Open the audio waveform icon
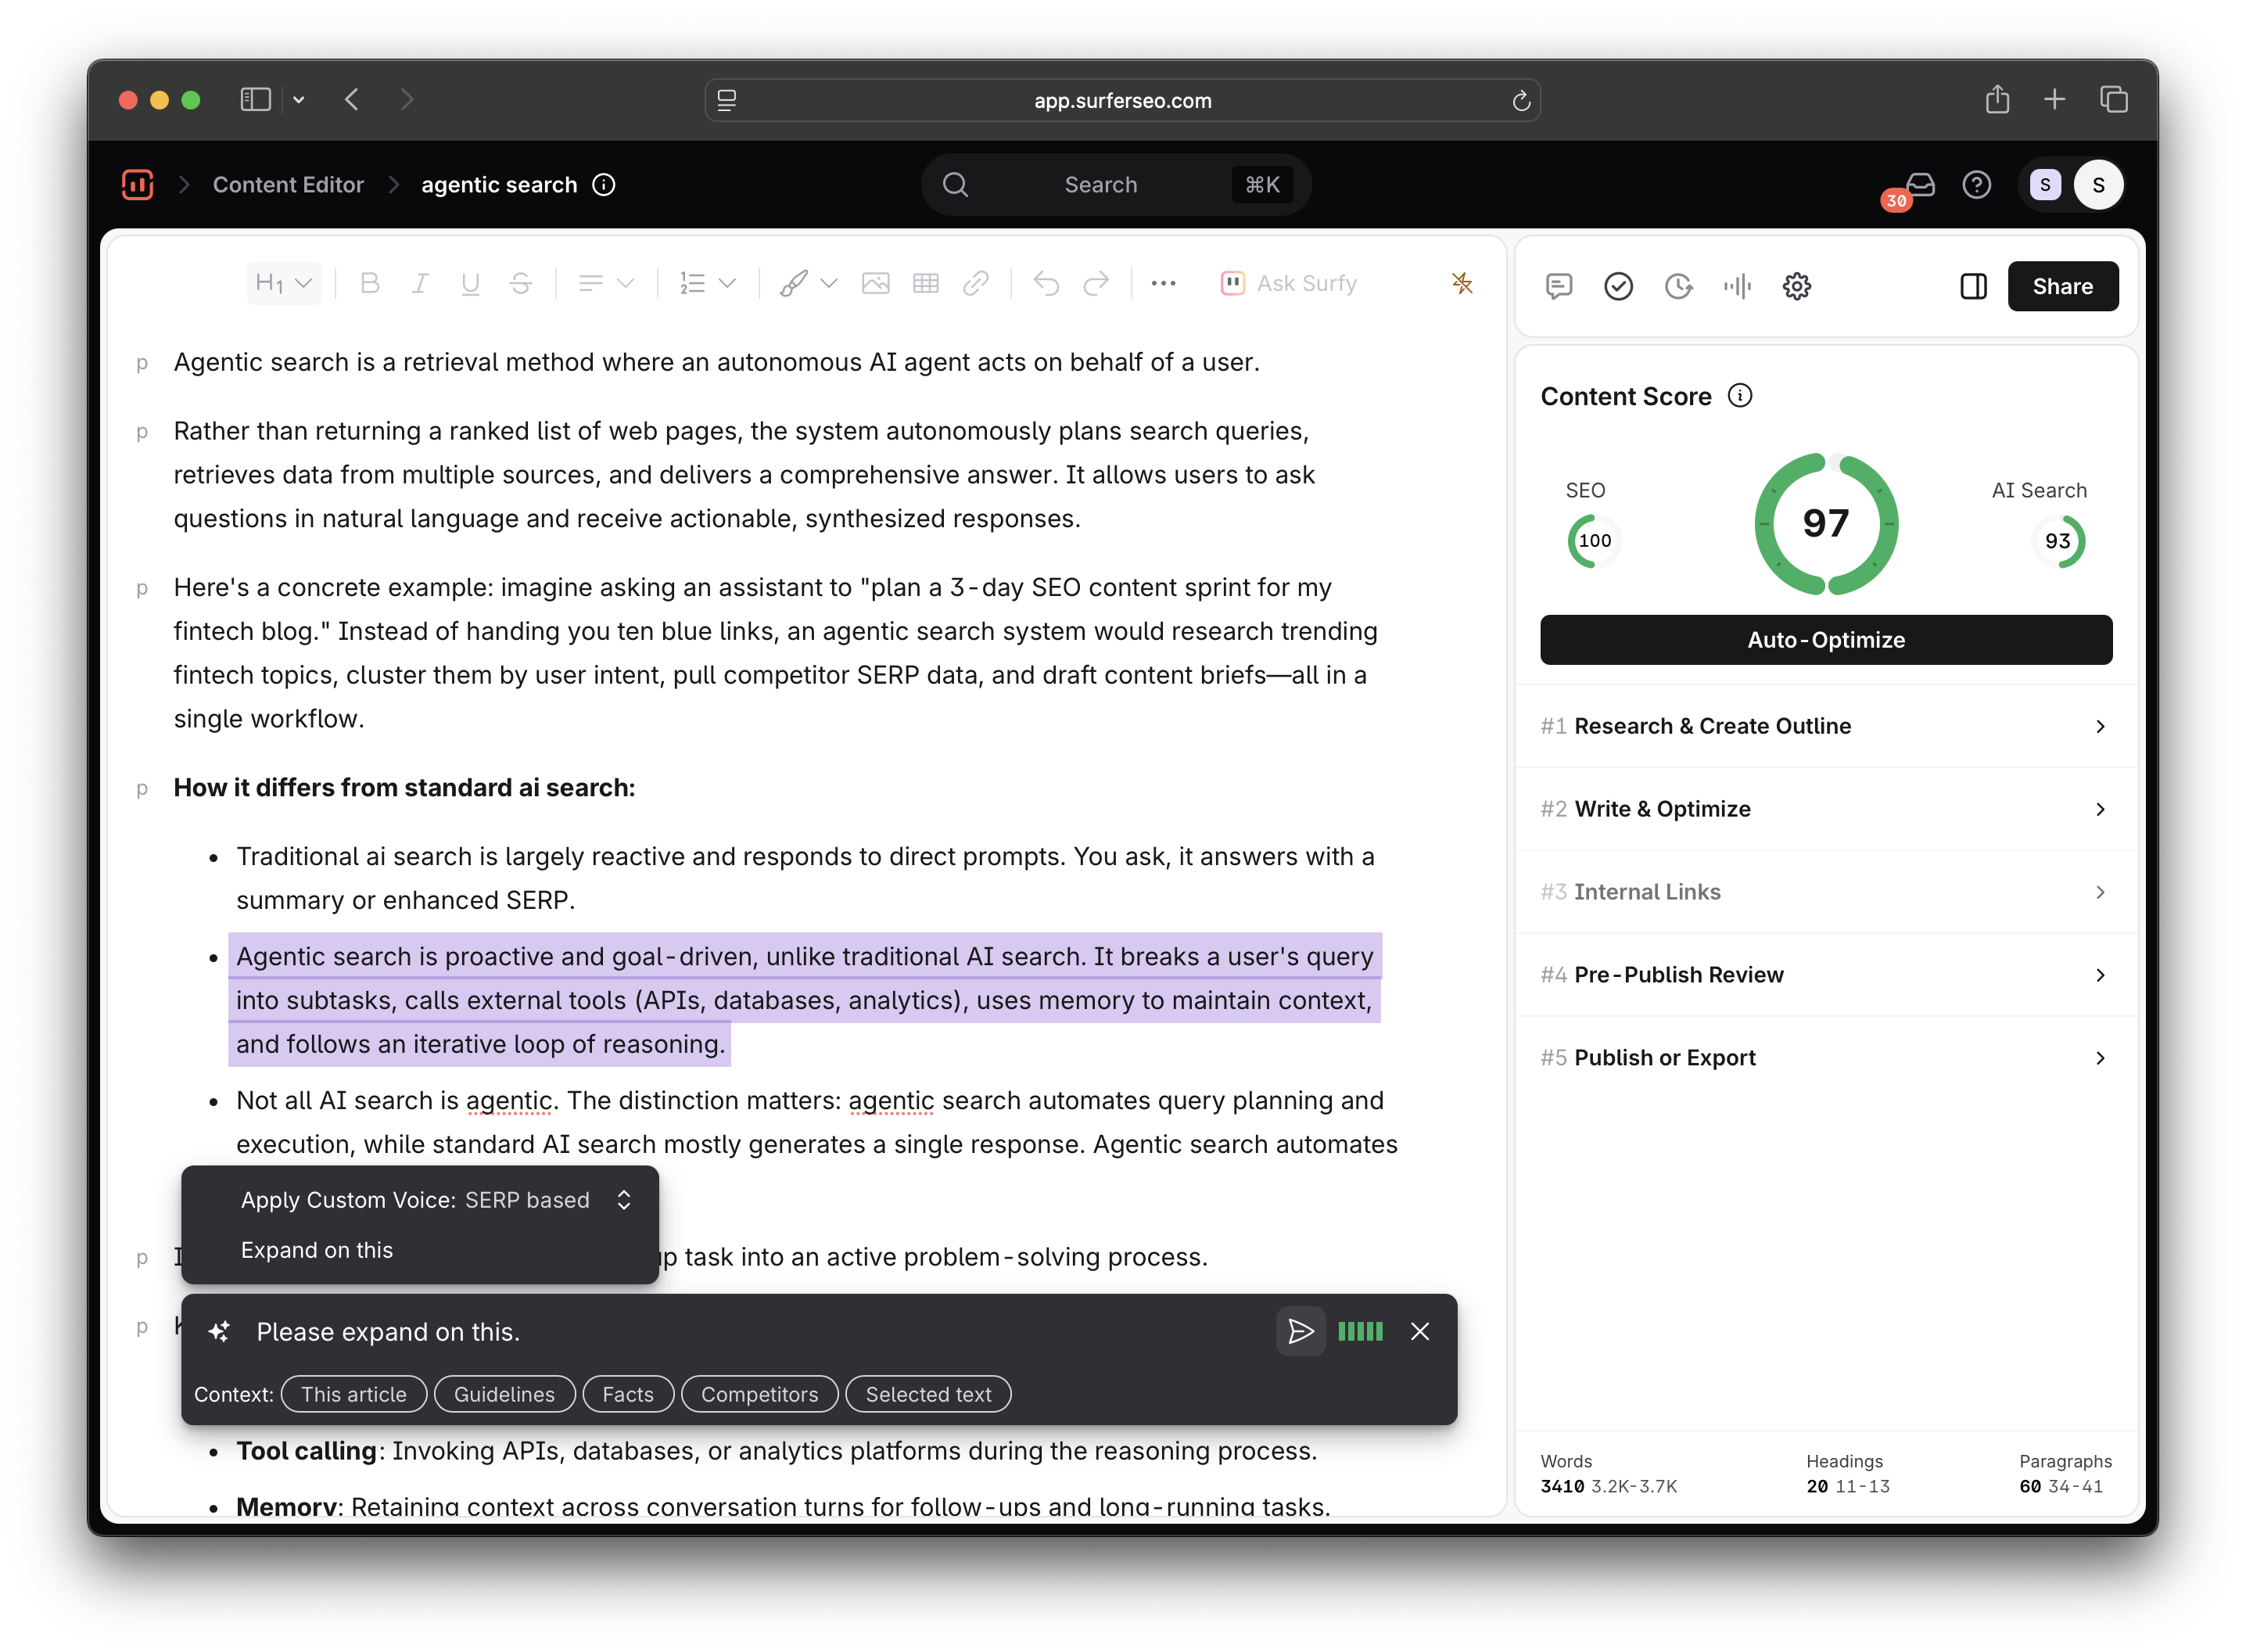 (1737, 286)
